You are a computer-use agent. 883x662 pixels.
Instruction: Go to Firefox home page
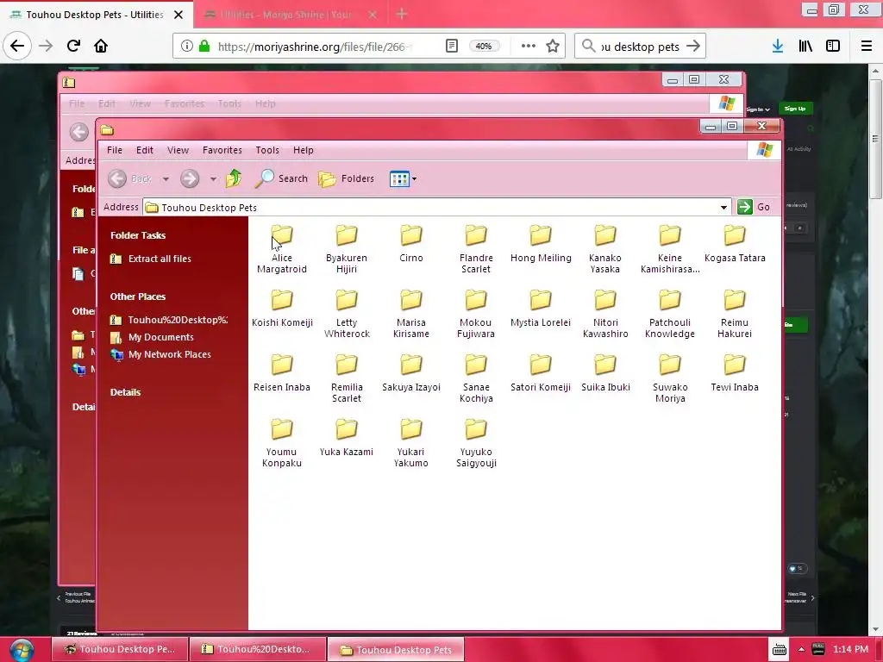[x=101, y=46]
